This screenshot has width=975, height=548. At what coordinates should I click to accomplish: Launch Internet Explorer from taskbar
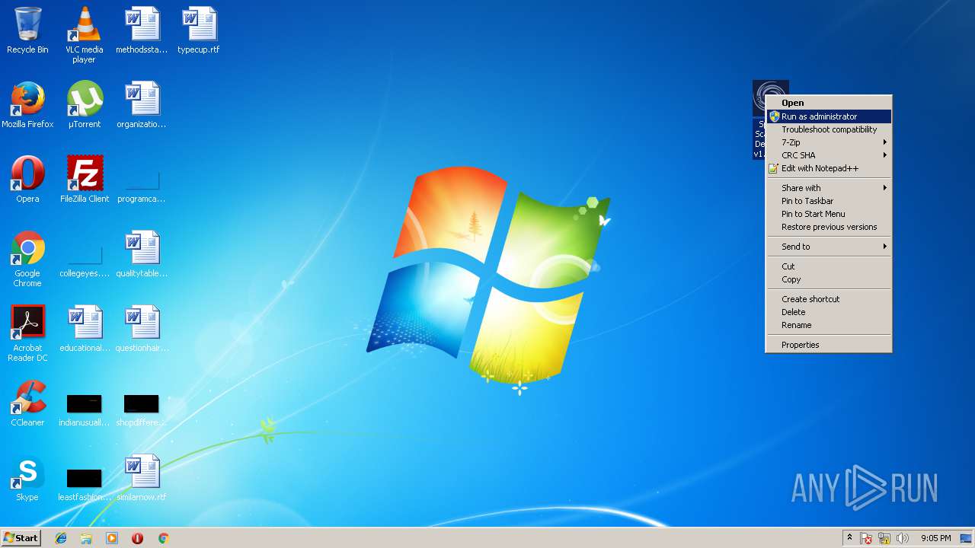(x=61, y=538)
